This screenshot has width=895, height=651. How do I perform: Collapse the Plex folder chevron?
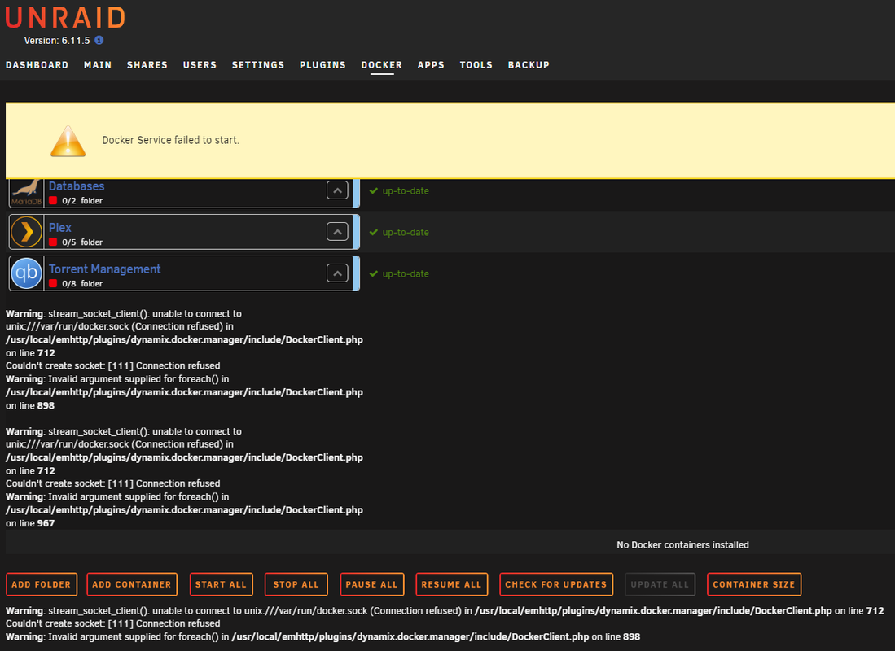(x=337, y=232)
